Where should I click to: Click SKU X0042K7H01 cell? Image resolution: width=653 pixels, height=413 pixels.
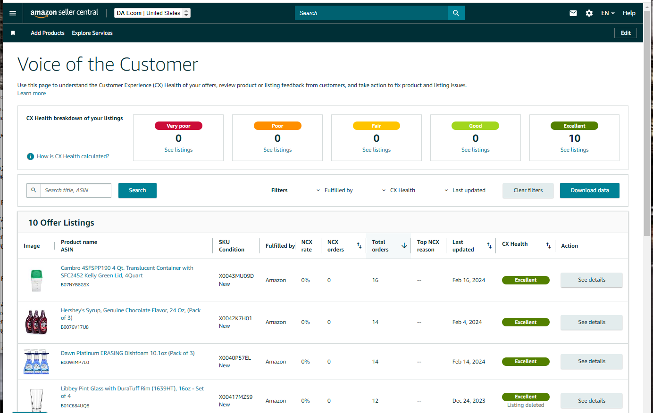tap(235, 318)
